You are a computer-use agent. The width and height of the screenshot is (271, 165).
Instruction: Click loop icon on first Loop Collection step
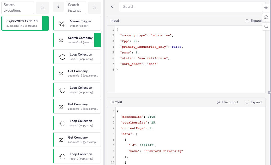(62, 57)
